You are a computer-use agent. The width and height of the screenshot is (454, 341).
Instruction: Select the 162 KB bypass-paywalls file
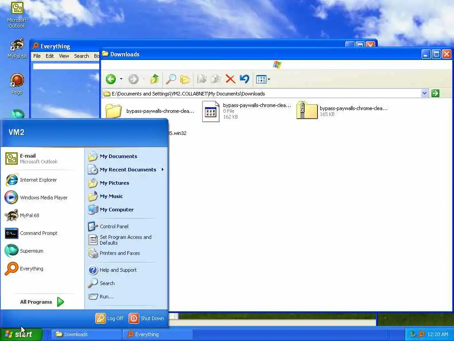[247, 111]
